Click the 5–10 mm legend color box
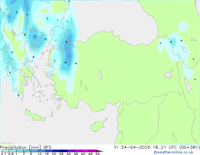Image resolution: width=200 pixels, height=155 pixels. point(34,151)
